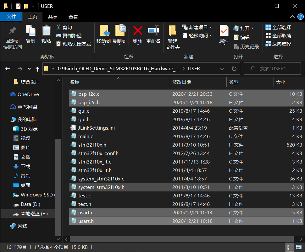Click the Move To folder icon
Image resolution: width=305 pixels, height=252 pixels.
pyautogui.click(x=104, y=30)
